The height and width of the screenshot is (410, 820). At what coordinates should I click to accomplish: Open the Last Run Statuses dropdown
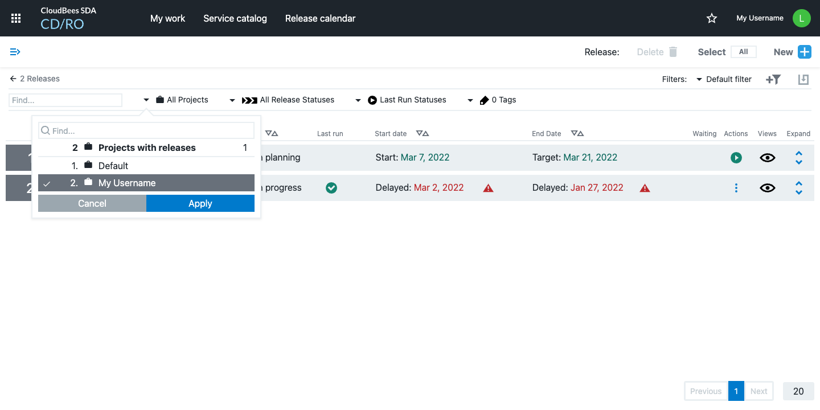pos(407,100)
